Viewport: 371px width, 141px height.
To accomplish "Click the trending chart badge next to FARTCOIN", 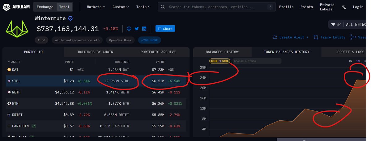I will [33, 126].
